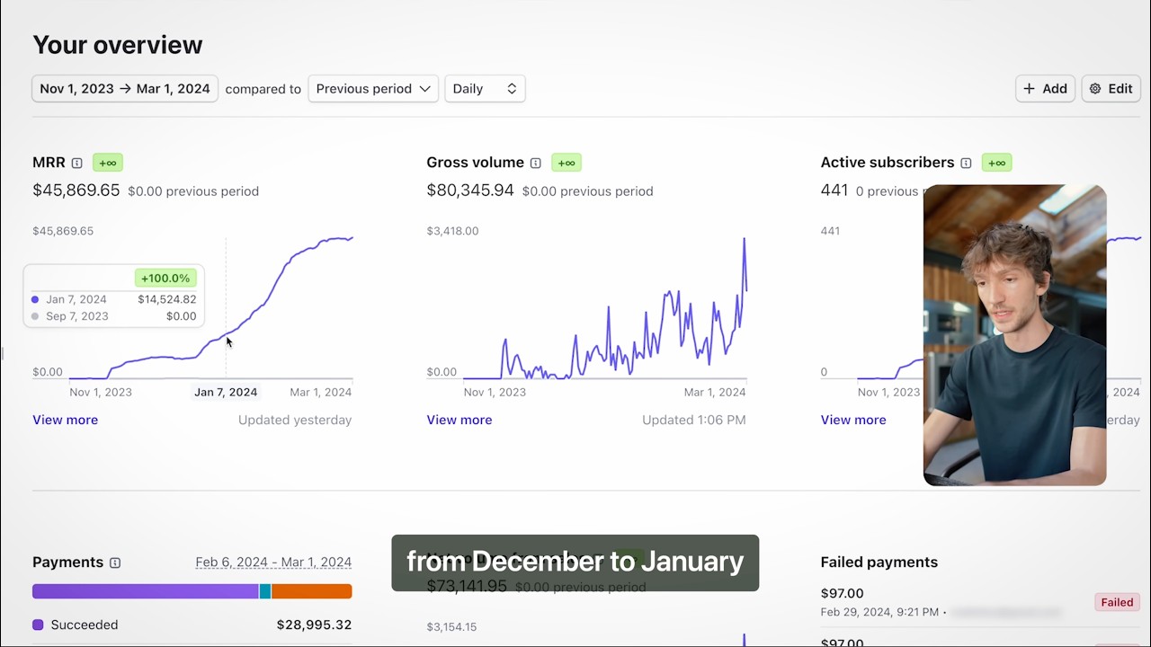Click the plus icon on Add
The width and height of the screenshot is (1151, 647).
(1029, 89)
